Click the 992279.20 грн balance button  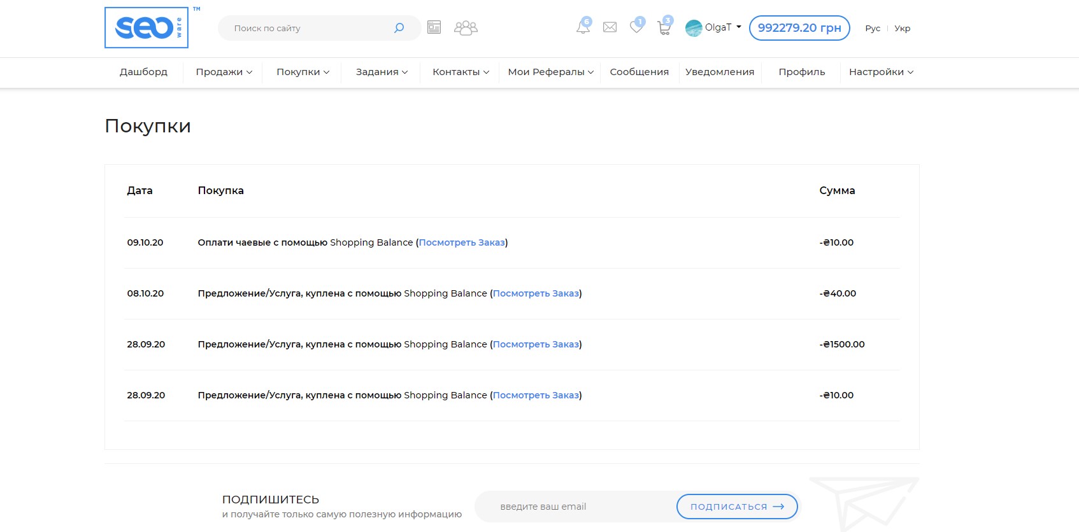[799, 28]
